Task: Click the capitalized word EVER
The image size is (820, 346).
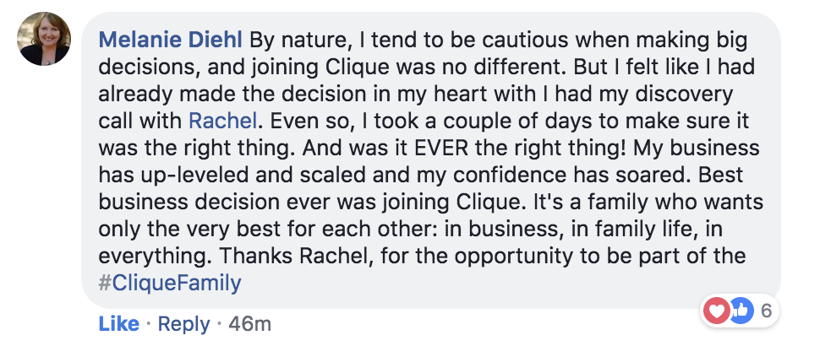Action: click(442, 148)
